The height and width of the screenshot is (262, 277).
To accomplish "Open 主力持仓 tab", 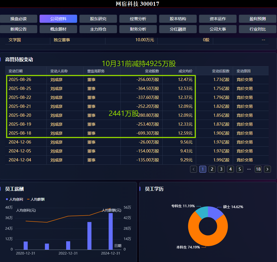I will tap(98, 29).
